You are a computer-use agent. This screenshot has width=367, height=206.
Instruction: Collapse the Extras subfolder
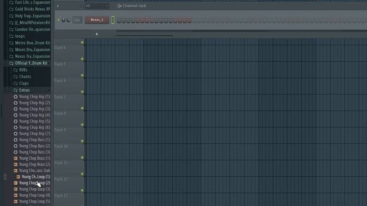[22, 90]
